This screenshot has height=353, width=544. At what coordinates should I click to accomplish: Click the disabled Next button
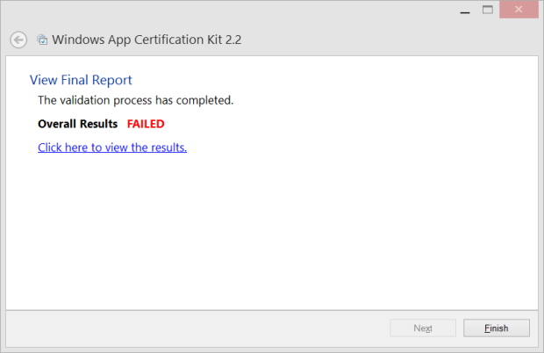point(423,328)
